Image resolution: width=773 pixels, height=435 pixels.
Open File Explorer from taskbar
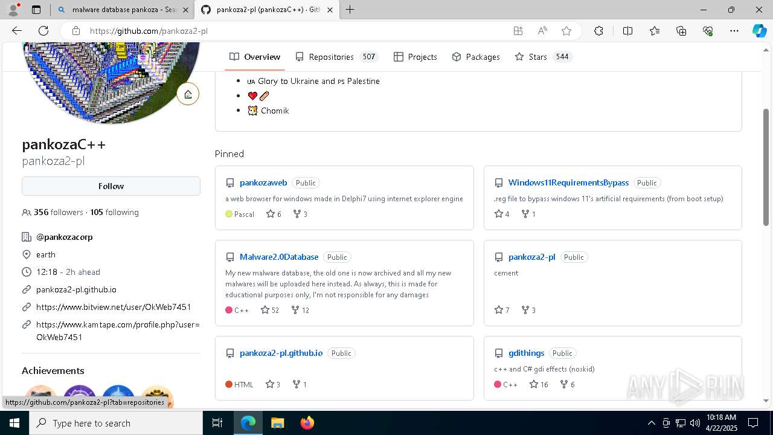pos(277,423)
